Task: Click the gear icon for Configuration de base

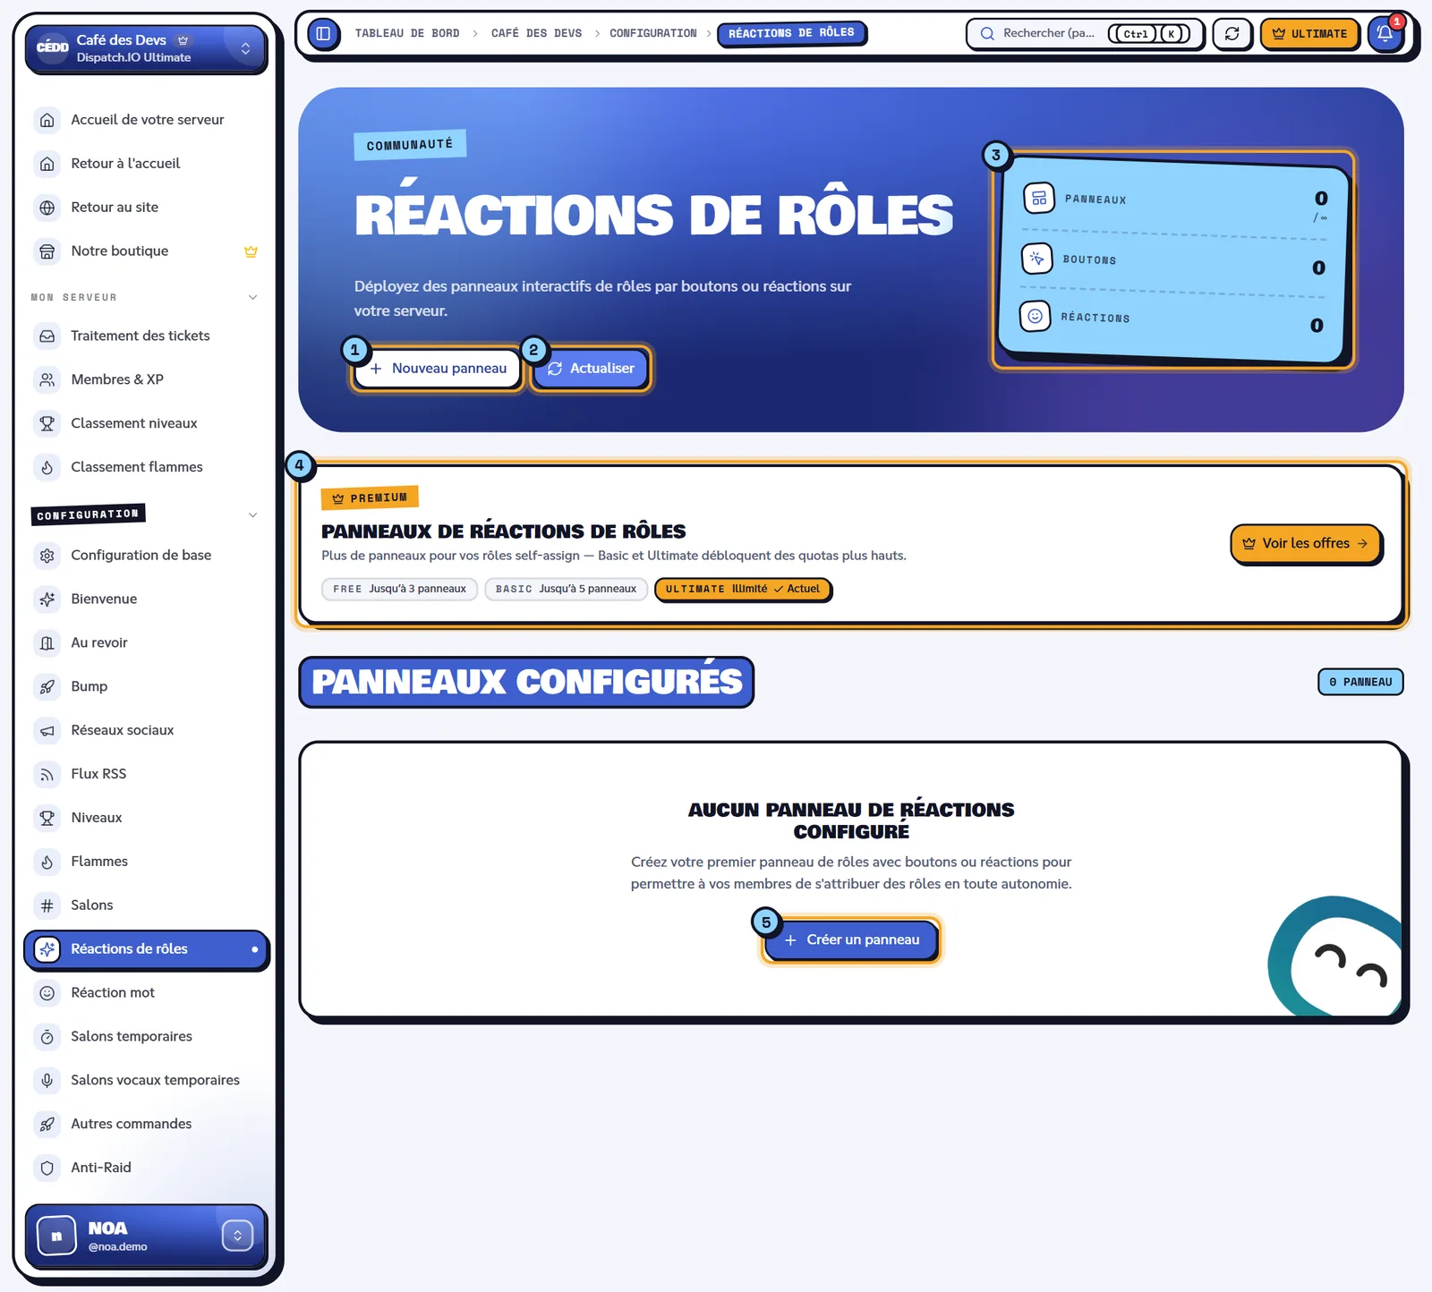Action: click(47, 556)
